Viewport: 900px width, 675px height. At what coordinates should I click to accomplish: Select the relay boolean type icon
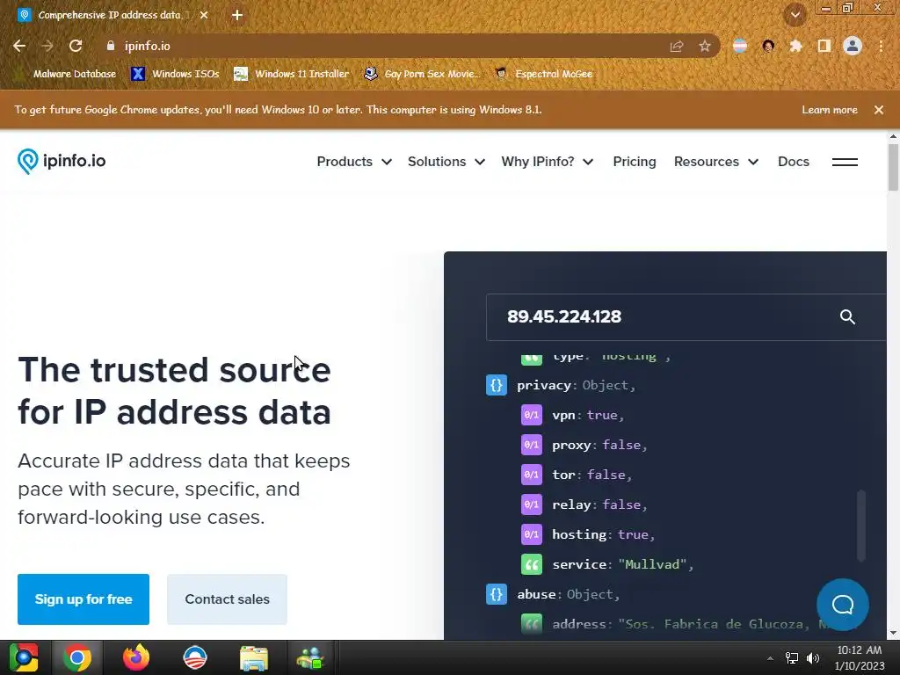pyautogui.click(x=532, y=504)
